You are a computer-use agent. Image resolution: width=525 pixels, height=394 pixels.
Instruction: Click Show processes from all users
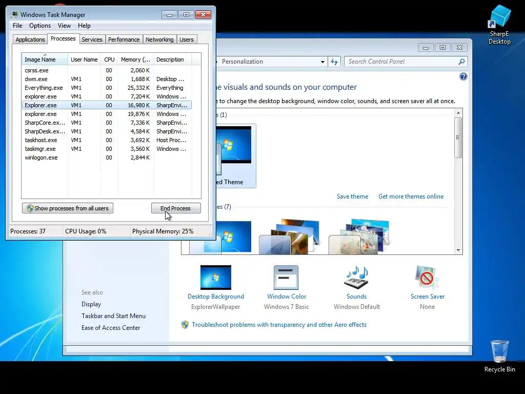point(68,208)
